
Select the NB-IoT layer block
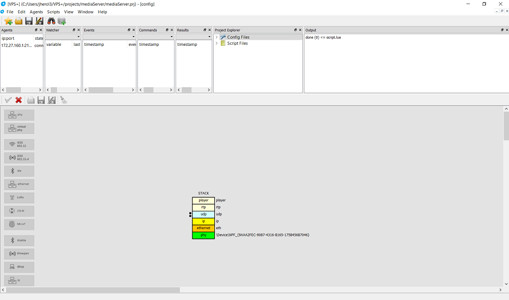coord(19,224)
